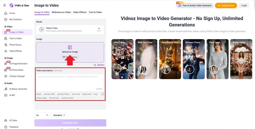Image resolution: width=255 pixels, height=129 pixels.
Task: Click the sidebar Video Effects icon
Action: 6,51
